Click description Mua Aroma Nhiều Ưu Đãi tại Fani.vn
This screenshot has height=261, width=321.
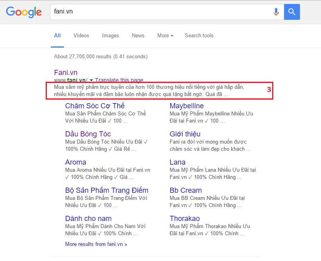[x=108, y=173]
